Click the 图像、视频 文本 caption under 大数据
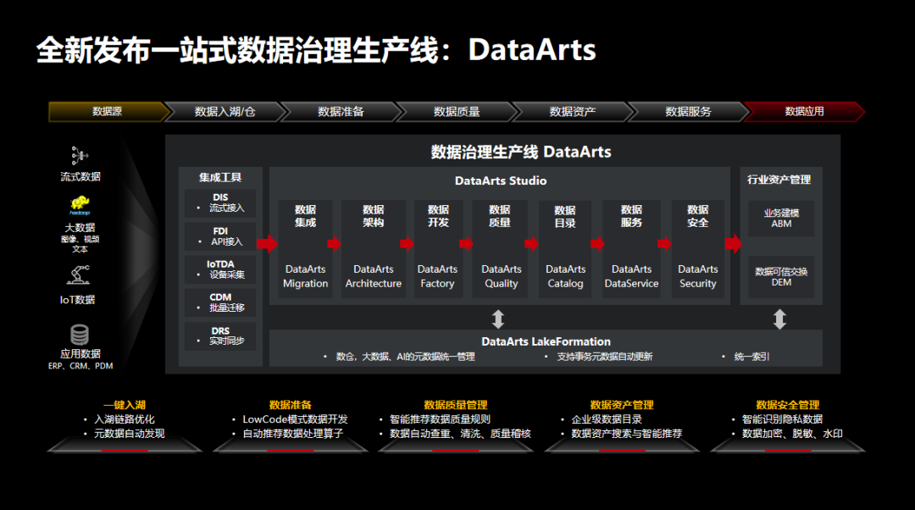 point(80,244)
